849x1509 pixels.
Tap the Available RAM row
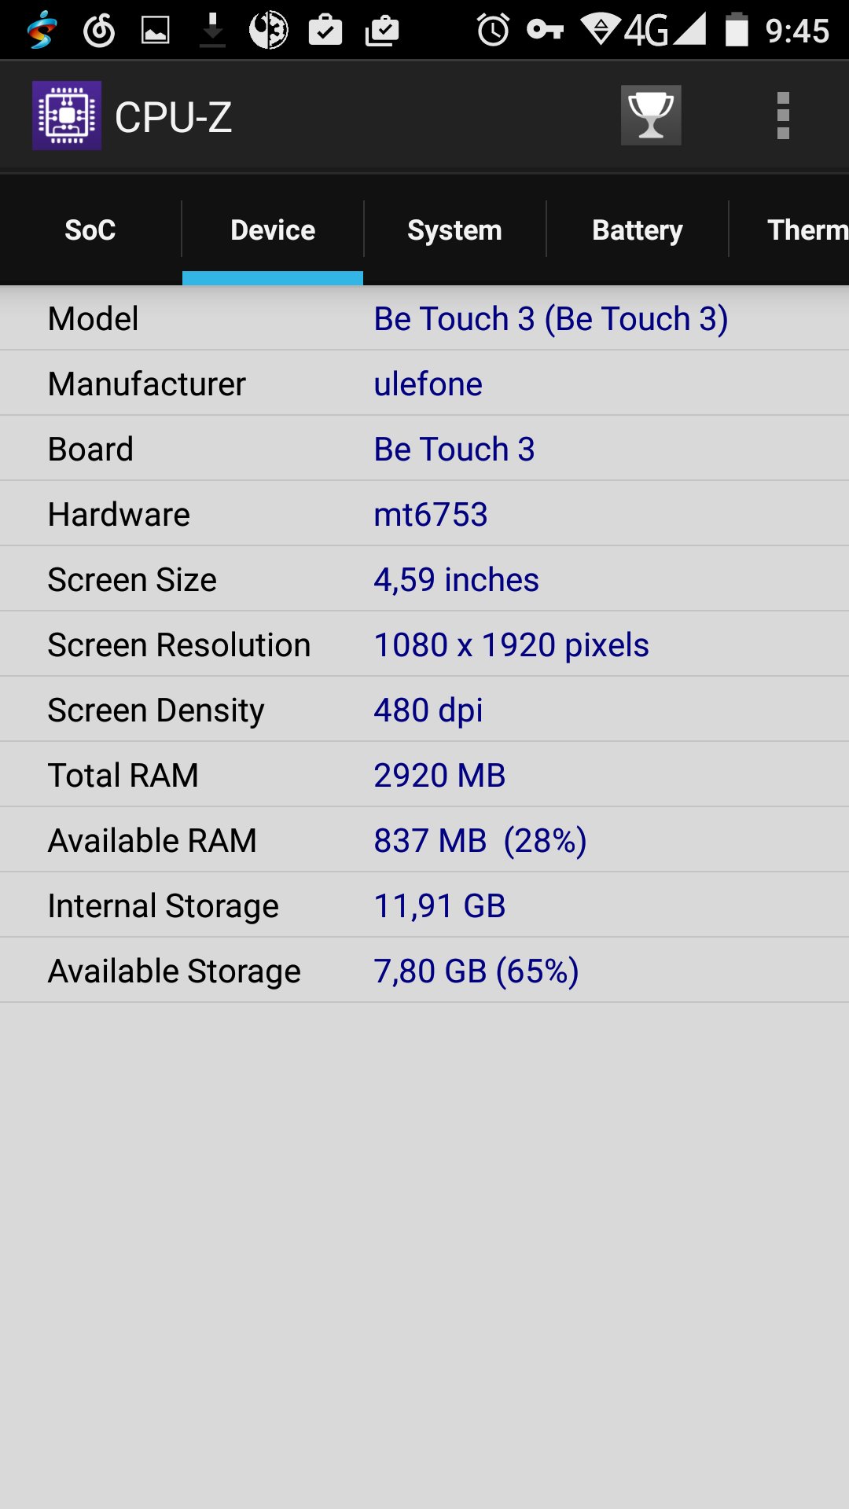coord(424,840)
